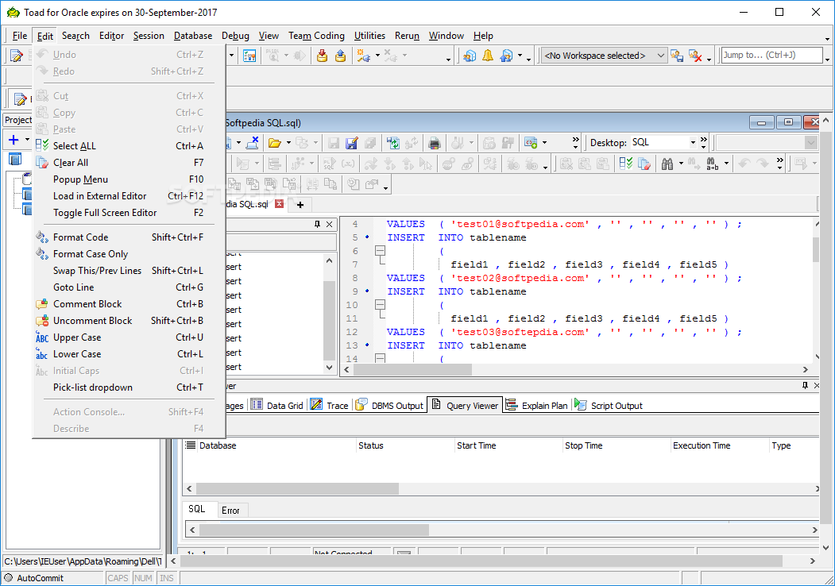The width and height of the screenshot is (835, 586).
Task: Switch to the Error sub-tab
Action: click(x=230, y=511)
